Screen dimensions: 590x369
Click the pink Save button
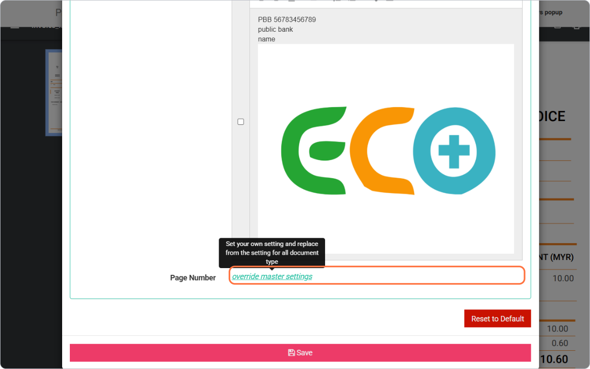coord(300,353)
